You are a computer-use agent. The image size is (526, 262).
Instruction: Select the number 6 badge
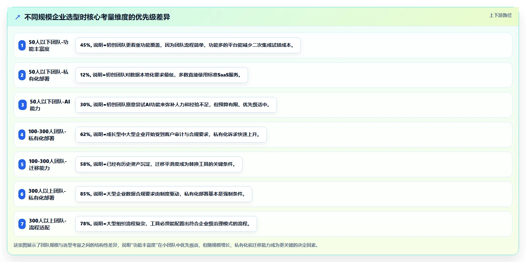click(x=22, y=194)
